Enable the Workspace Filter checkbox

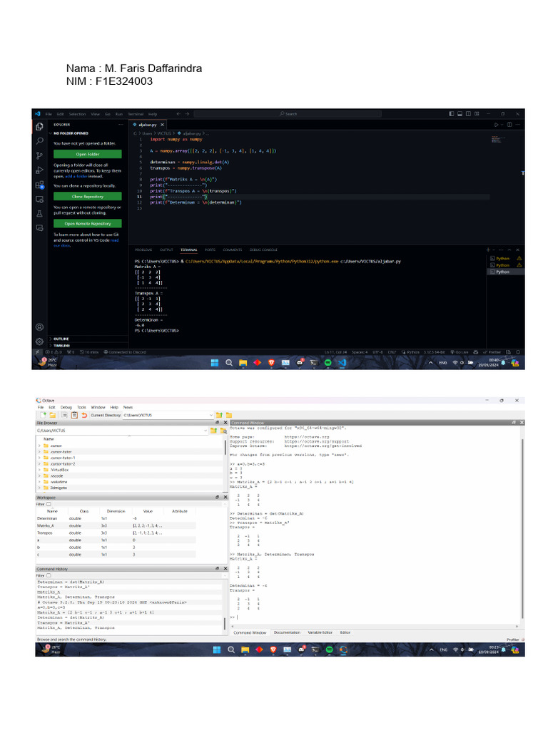pos(49,504)
